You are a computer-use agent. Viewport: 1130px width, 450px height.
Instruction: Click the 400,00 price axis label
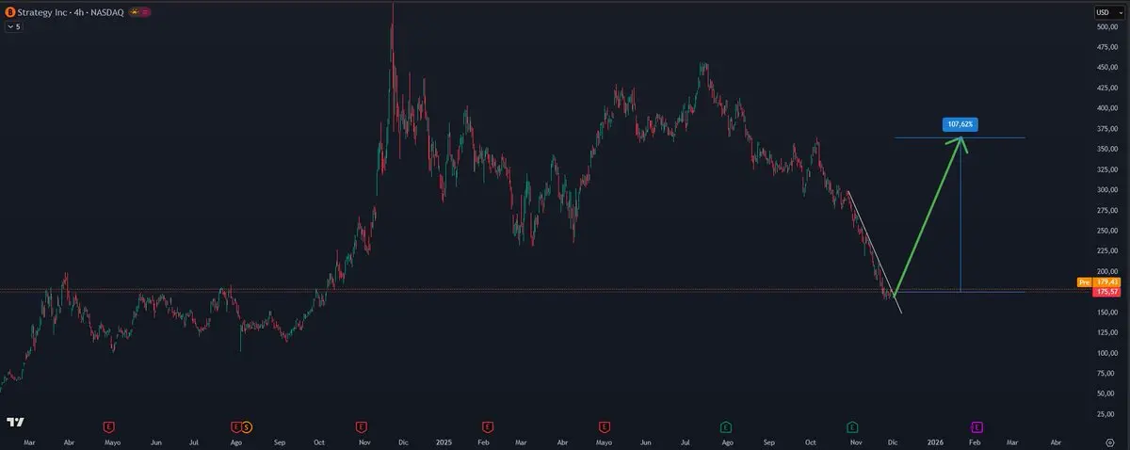tap(1107, 108)
